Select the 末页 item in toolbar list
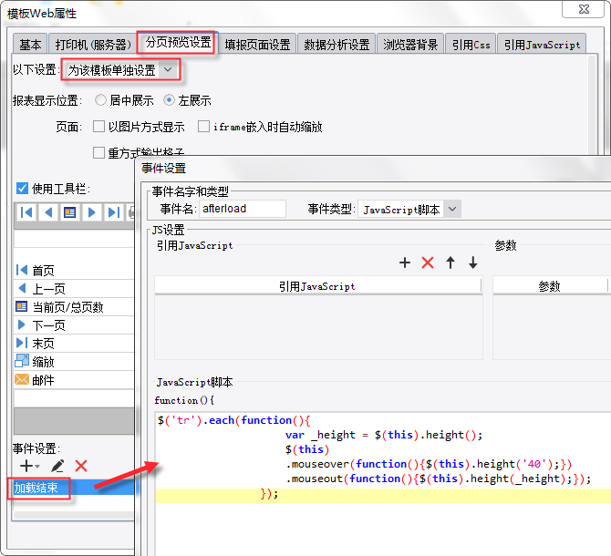This screenshot has height=556, width=611. click(74, 344)
